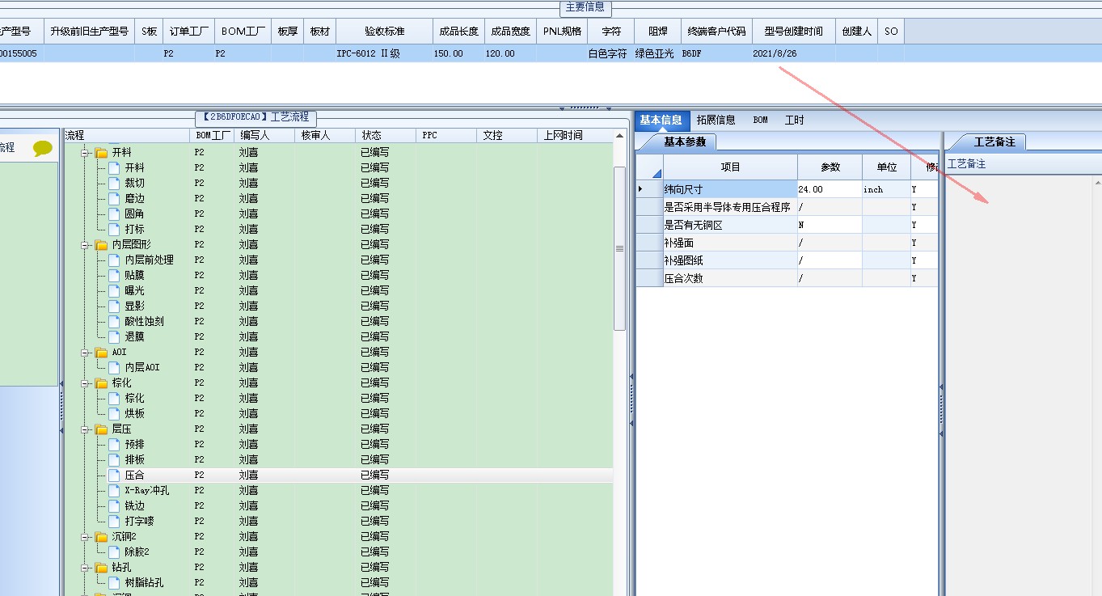Screen dimensions: 1102x596
Task: Switch to the 拓展信息 tab
Action: coord(716,120)
